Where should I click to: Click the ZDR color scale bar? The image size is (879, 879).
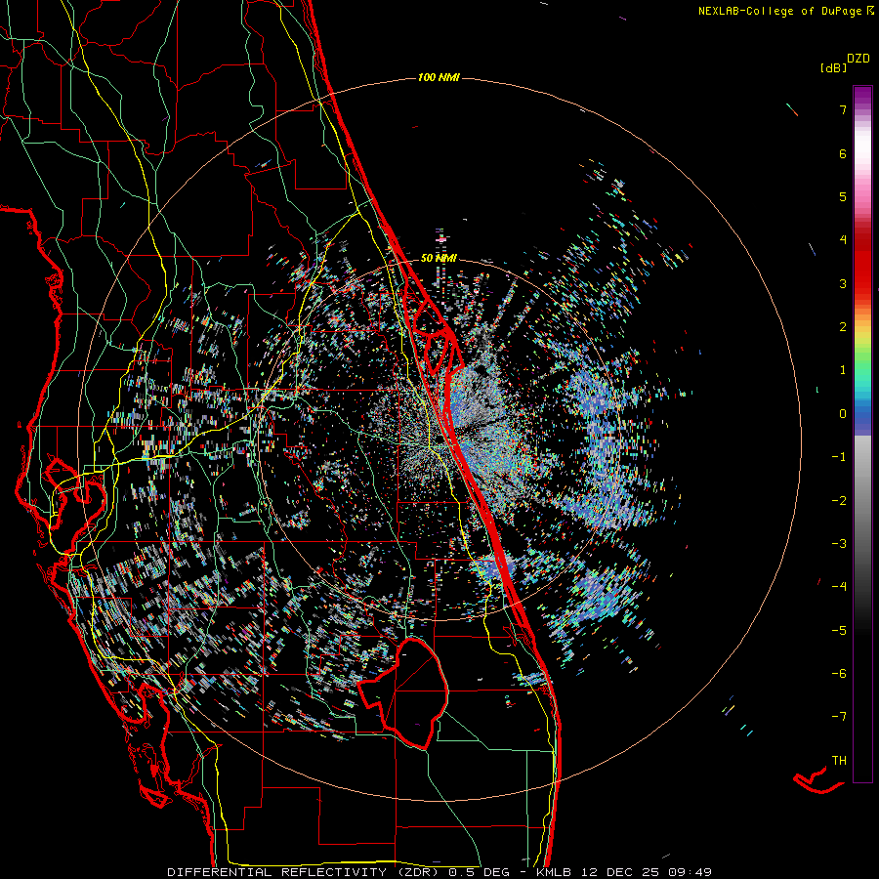(x=862, y=434)
